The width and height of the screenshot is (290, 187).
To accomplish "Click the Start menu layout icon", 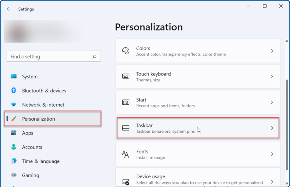I will click(x=126, y=102).
